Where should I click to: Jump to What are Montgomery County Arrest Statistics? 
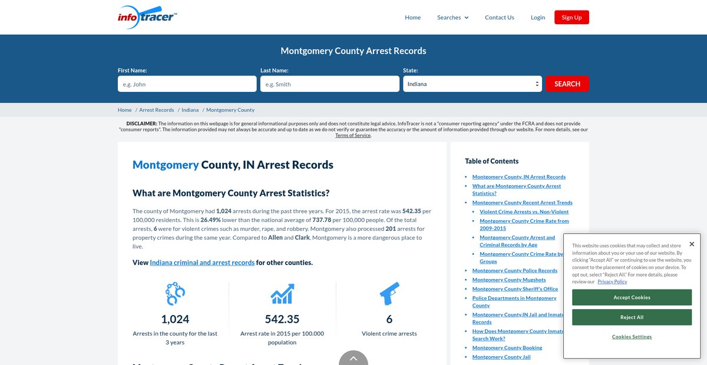[x=517, y=190]
